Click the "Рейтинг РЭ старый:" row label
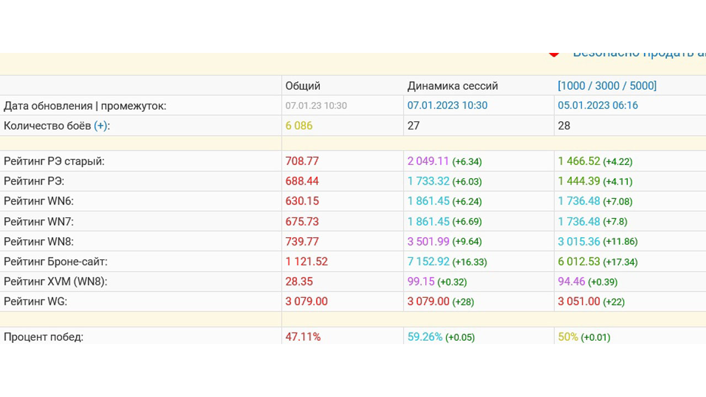The image size is (706, 397). point(54,162)
